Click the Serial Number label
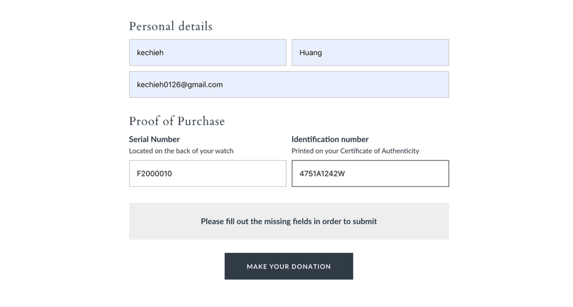Image resolution: width=573 pixels, height=307 pixels. pyautogui.click(x=154, y=139)
